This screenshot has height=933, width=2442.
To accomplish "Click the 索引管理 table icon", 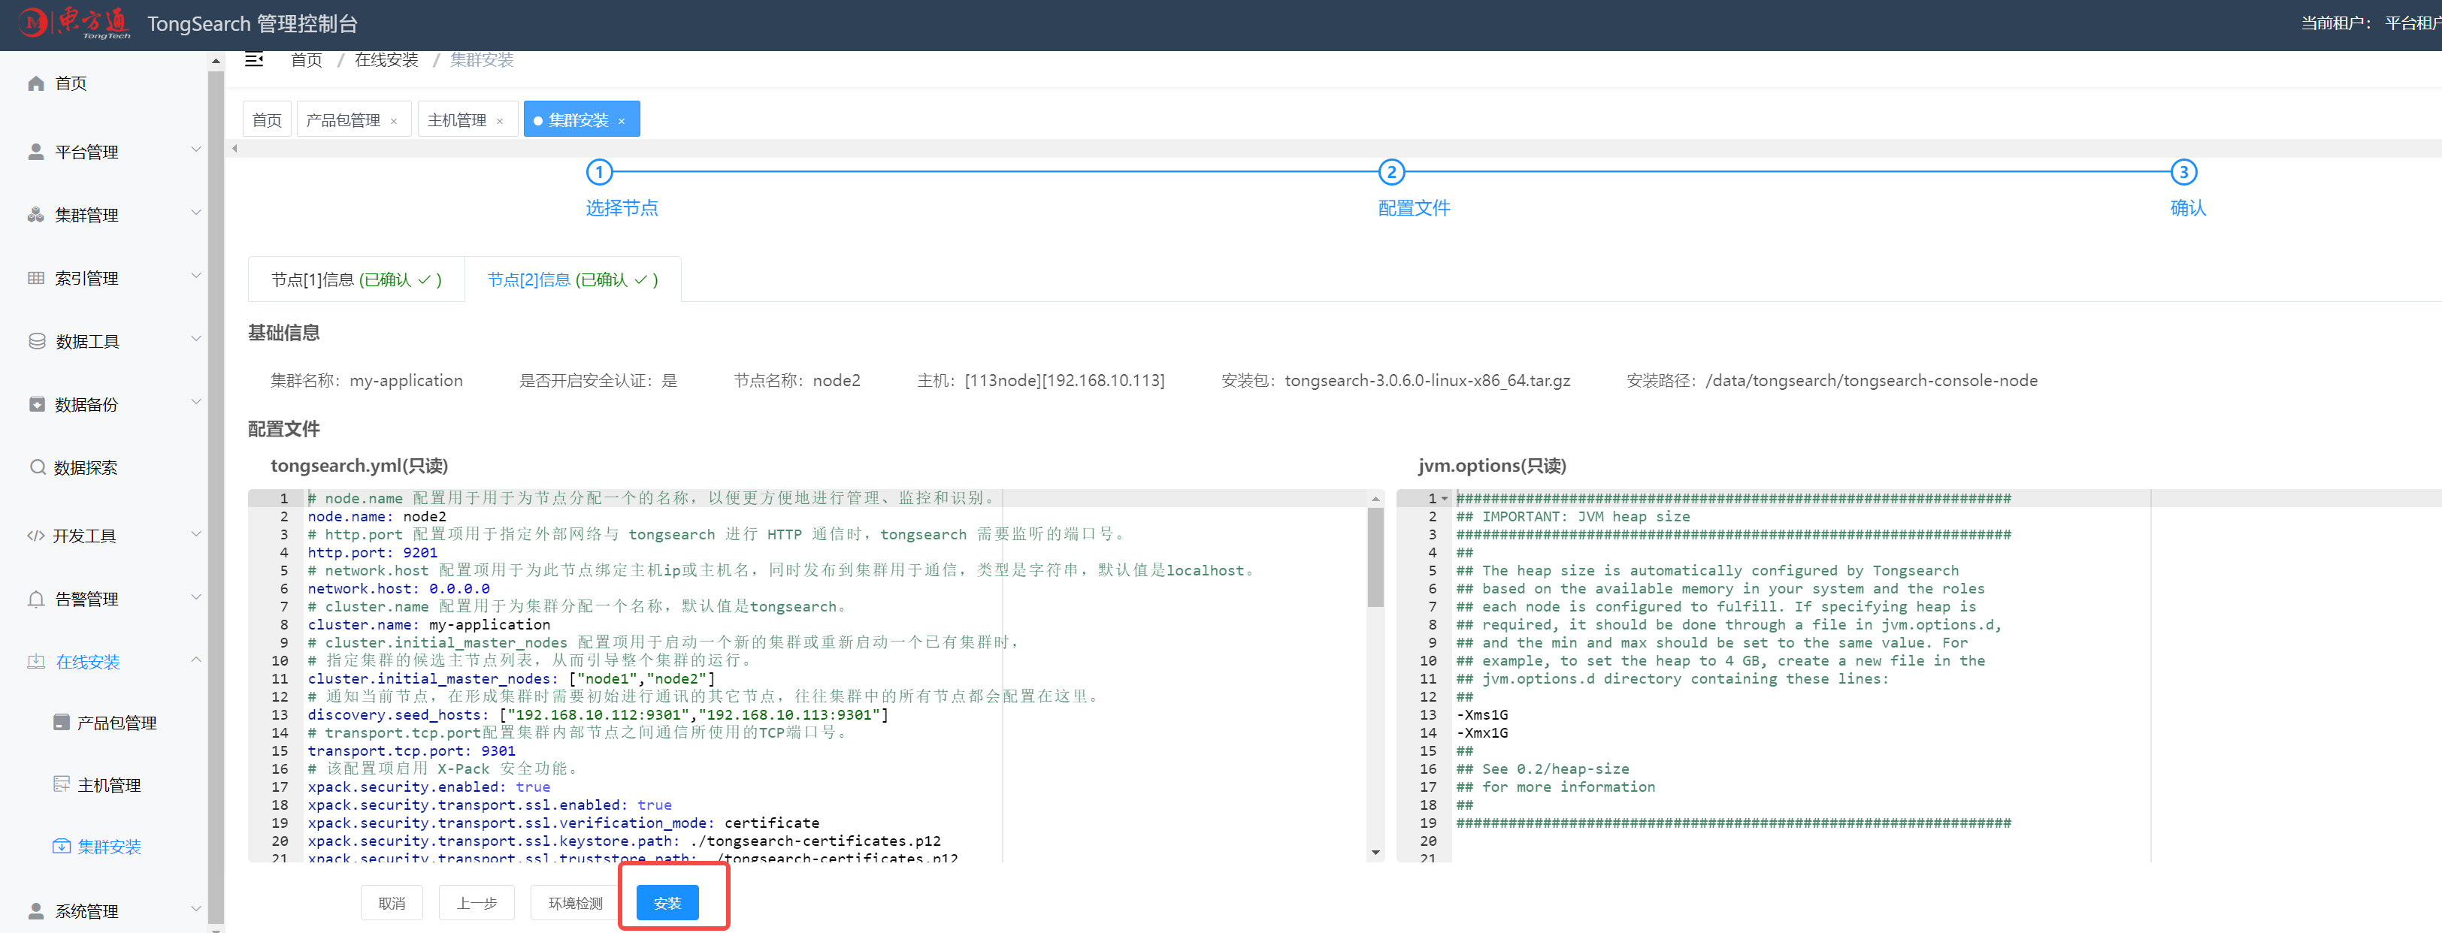I will point(36,277).
